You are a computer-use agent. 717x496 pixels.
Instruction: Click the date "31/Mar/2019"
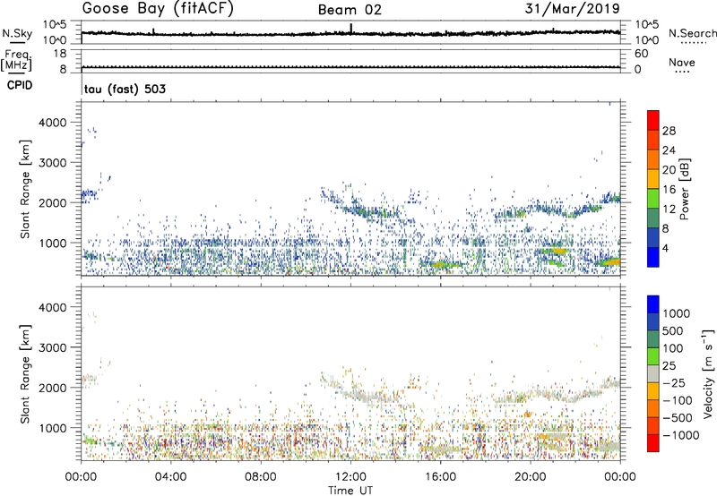click(x=573, y=8)
